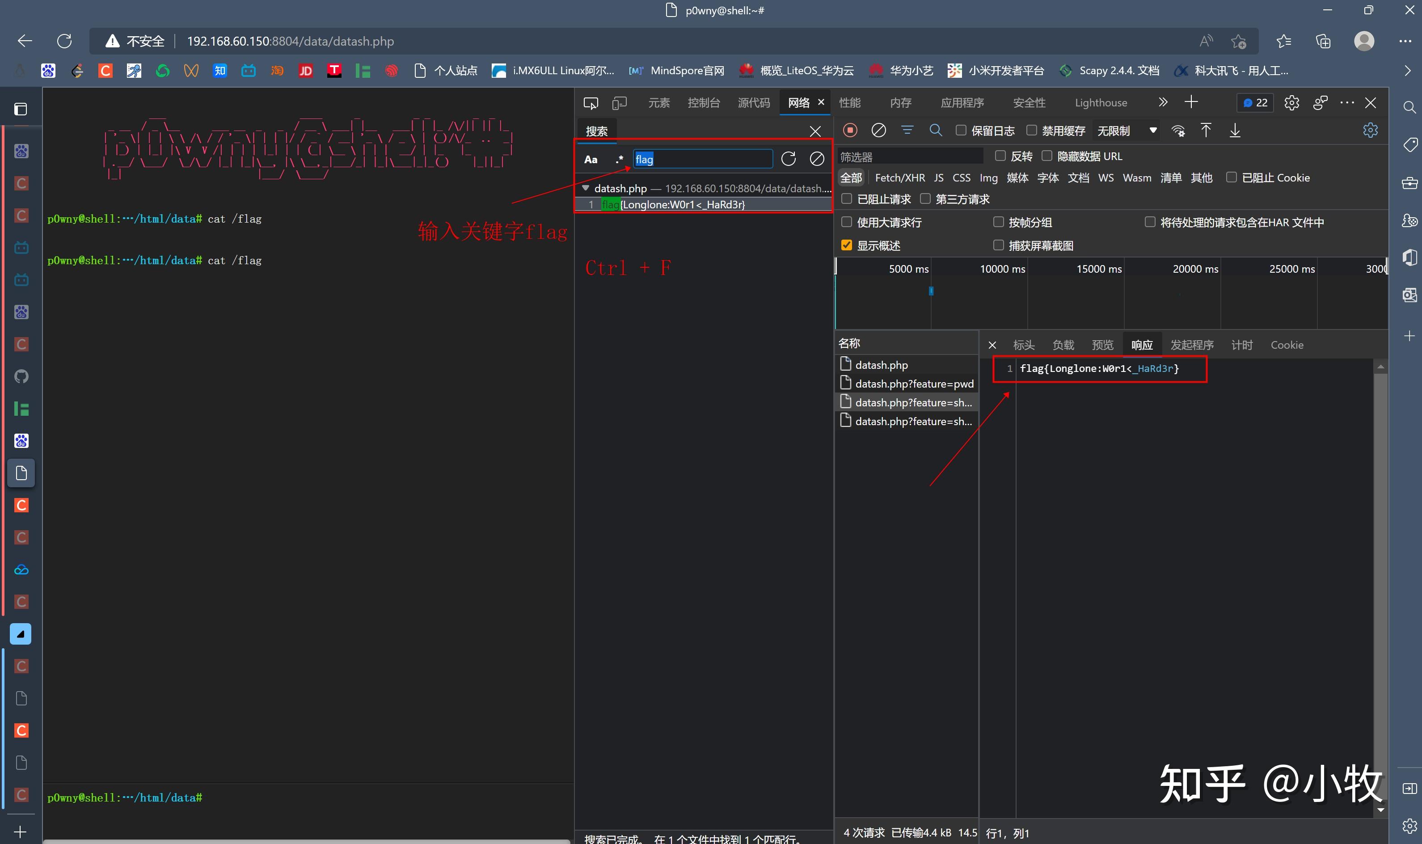Refresh the search results
Screen dimensions: 1422x844
click(x=788, y=159)
